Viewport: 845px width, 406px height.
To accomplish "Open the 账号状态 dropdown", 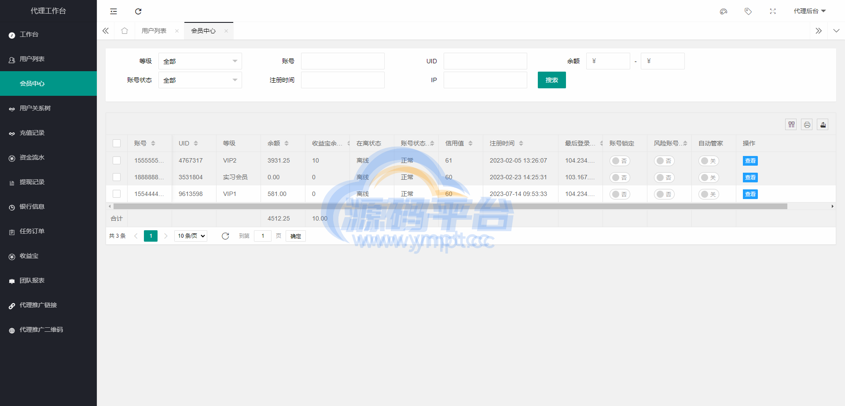I will [200, 80].
